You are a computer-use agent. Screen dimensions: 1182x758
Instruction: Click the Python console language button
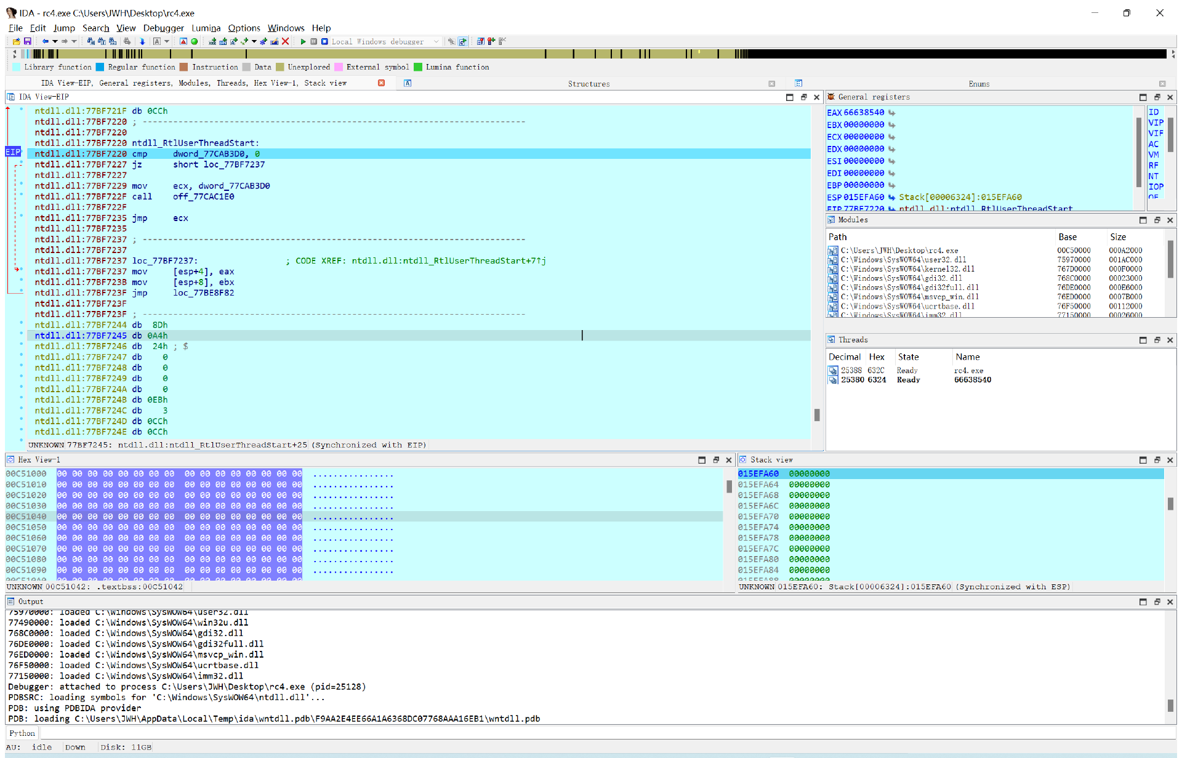click(22, 733)
